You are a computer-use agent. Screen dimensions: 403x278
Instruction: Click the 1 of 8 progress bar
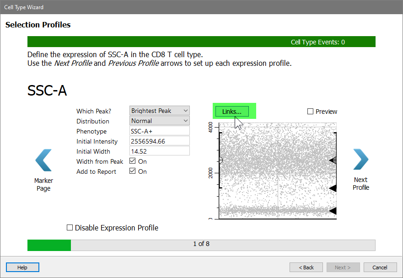201,244
